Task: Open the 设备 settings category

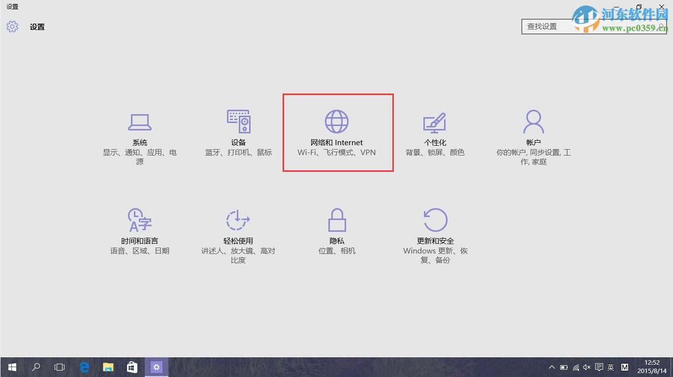Action: coord(238,133)
